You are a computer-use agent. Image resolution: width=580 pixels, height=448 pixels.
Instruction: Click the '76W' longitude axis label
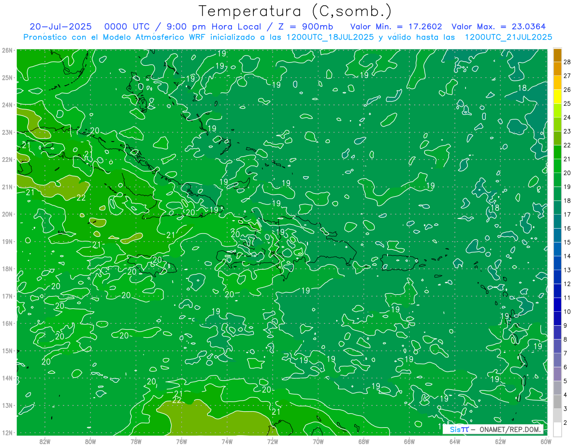tap(182, 441)
